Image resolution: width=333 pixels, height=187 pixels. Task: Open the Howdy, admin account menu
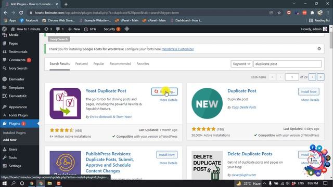click(314, 29)
